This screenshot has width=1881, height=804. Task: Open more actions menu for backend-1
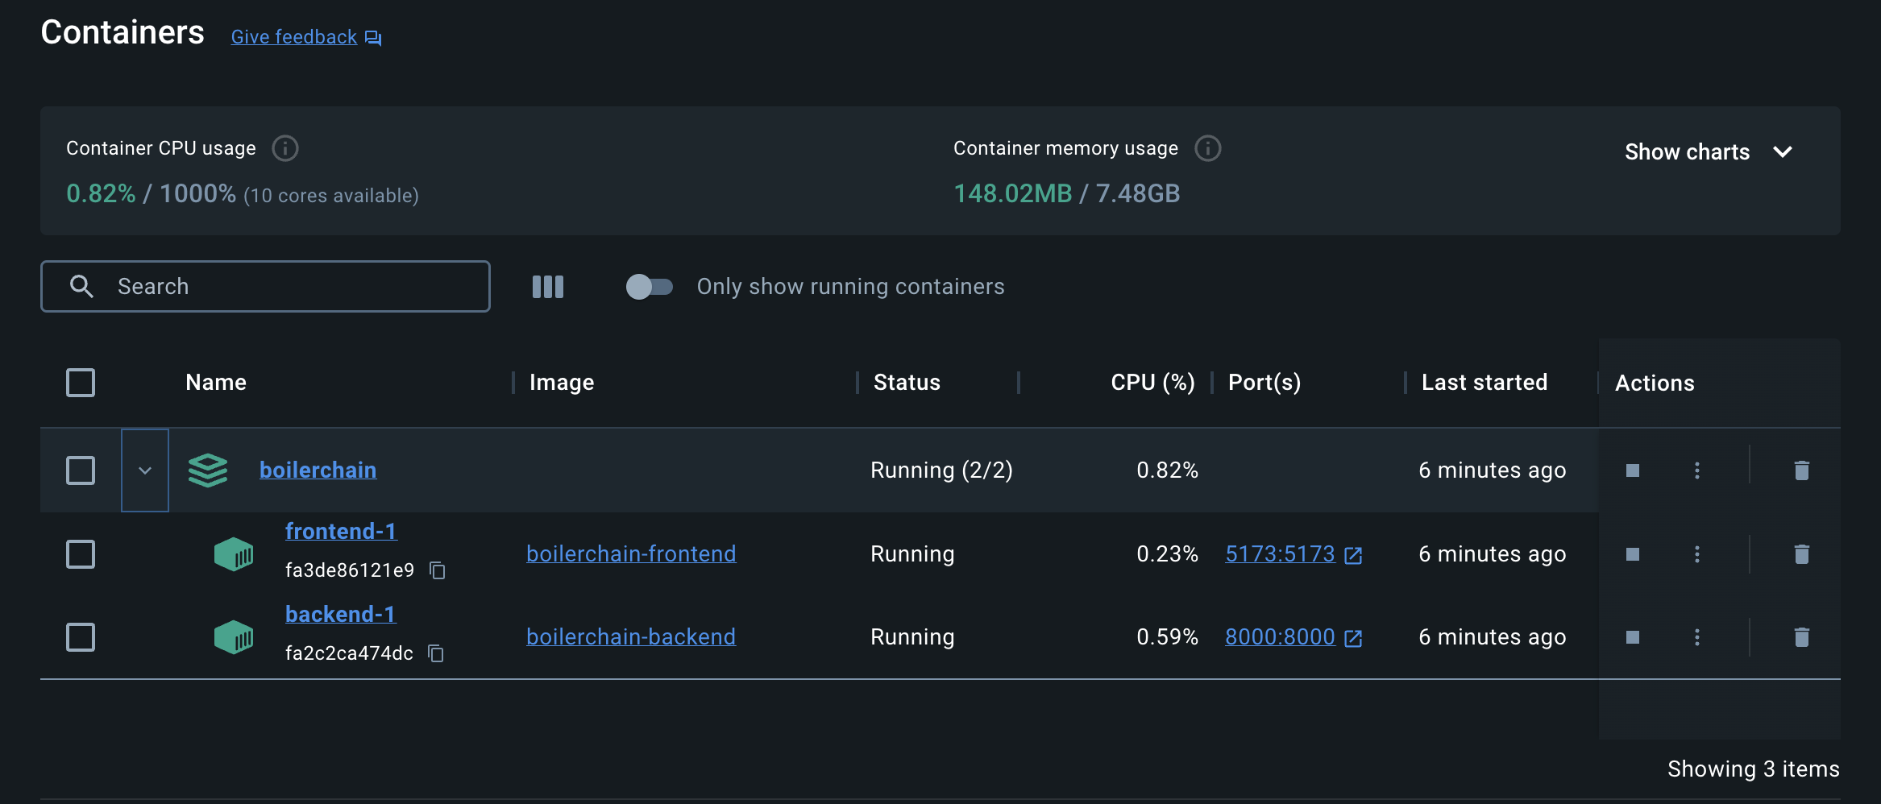1697,637
